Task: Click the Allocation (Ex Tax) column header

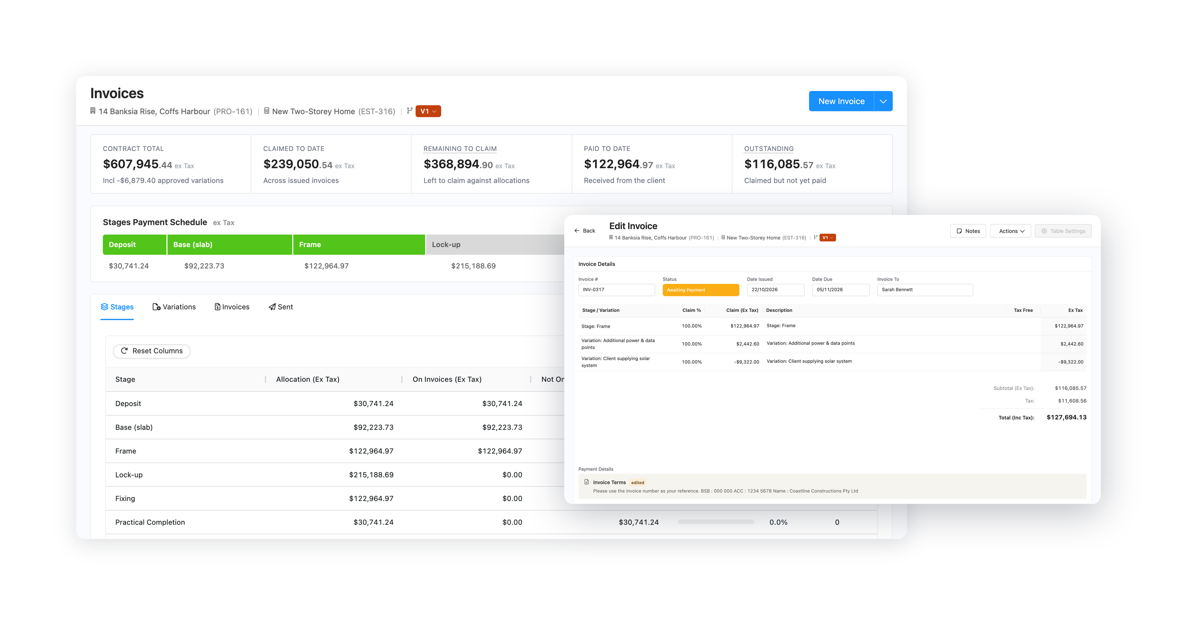Action: [x=334, y=379]
